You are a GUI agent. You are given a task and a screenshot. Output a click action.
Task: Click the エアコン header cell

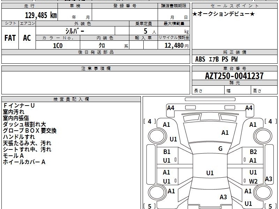(x=27, y=23)
